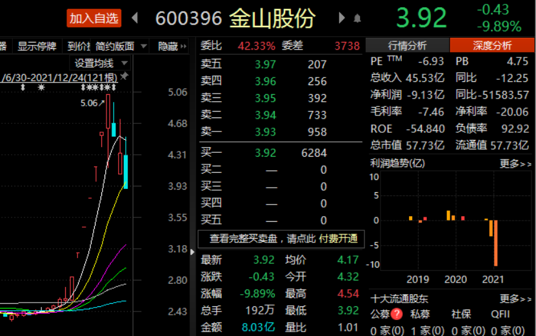Click the 加入自选 button
Screen dimensions: 536x336
tap(94, 18)
